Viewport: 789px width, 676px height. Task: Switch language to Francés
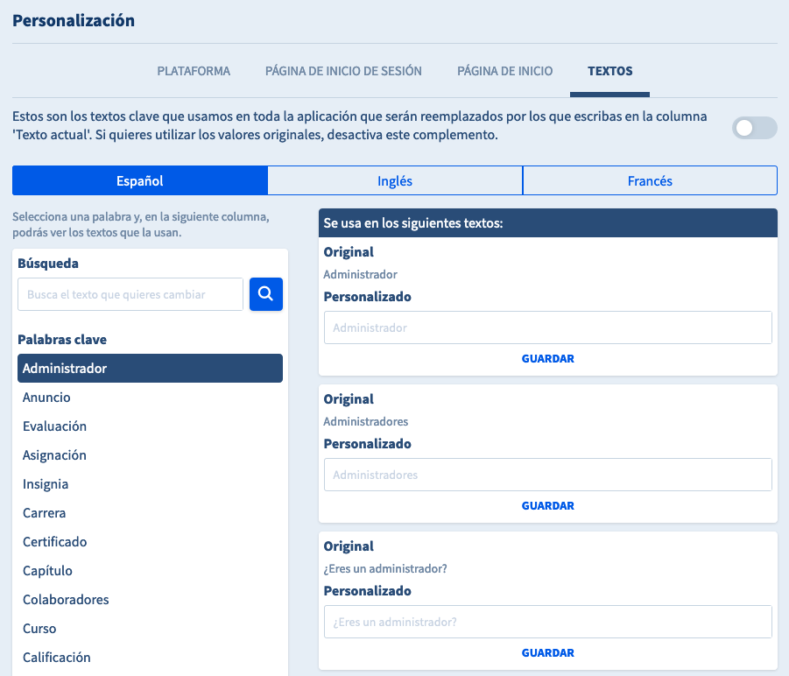[x=650, y=181]
